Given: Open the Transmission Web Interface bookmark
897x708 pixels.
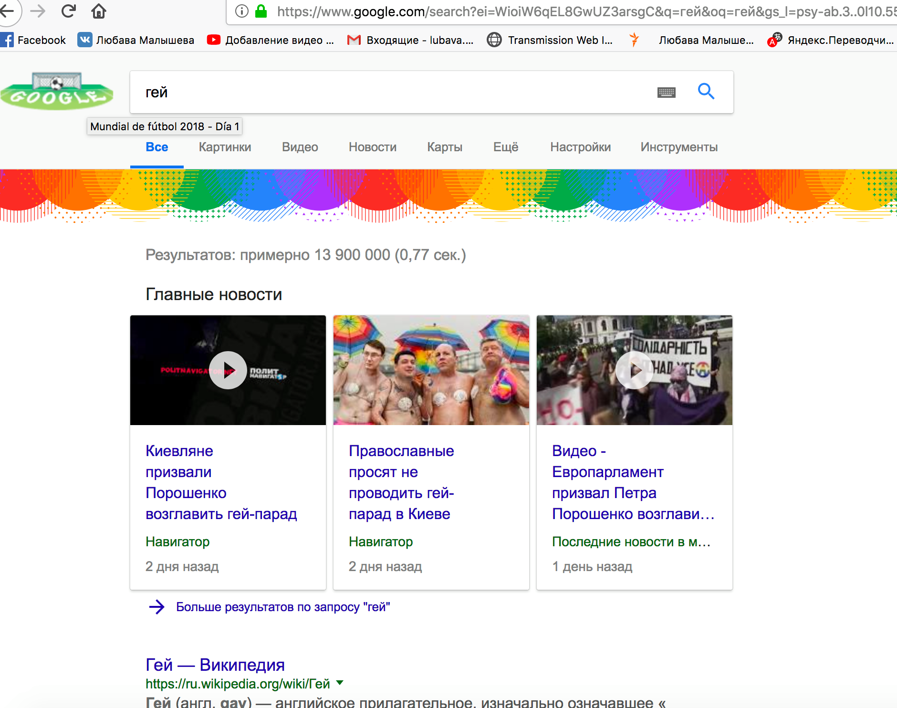Looking at the screenshot, I should pos(550,40).
